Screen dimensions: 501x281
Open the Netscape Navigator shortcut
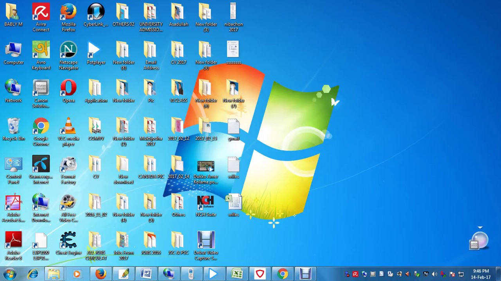[x=68, y=56]
